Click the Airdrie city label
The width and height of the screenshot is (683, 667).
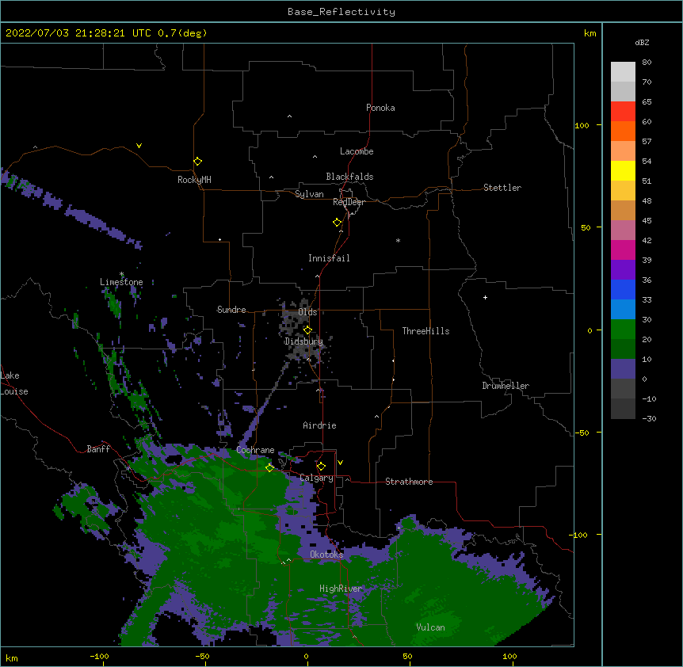[x=319, y=425]
